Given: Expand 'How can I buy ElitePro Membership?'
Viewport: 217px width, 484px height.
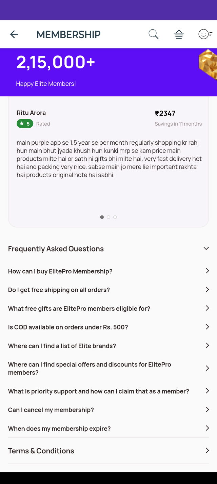Looking at the screenshot, I should coord(108,271).
